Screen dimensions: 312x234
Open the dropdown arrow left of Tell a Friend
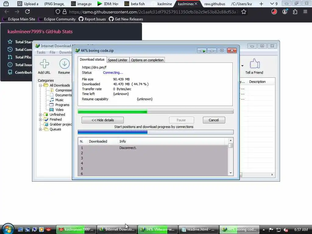(x=242, y=66)
